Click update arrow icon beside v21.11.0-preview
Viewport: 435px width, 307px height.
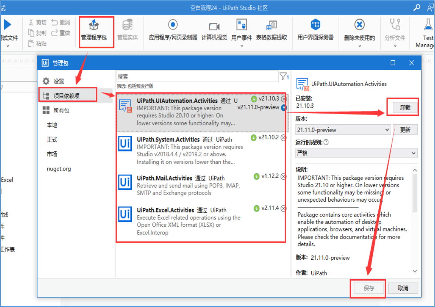coord(284,108)
